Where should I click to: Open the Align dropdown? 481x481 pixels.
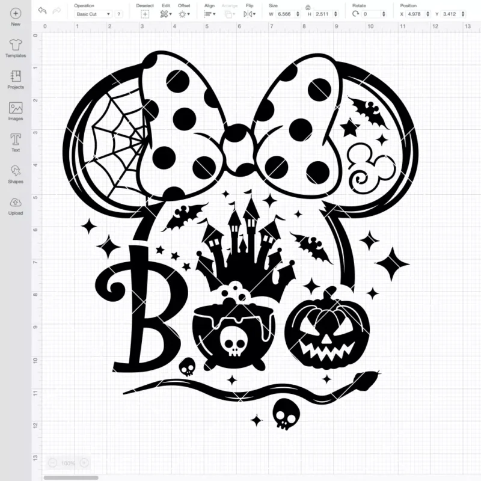pyautogui.click(x=210, y=14)
